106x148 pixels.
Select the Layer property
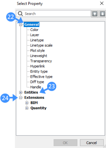(x=35, y=35)
